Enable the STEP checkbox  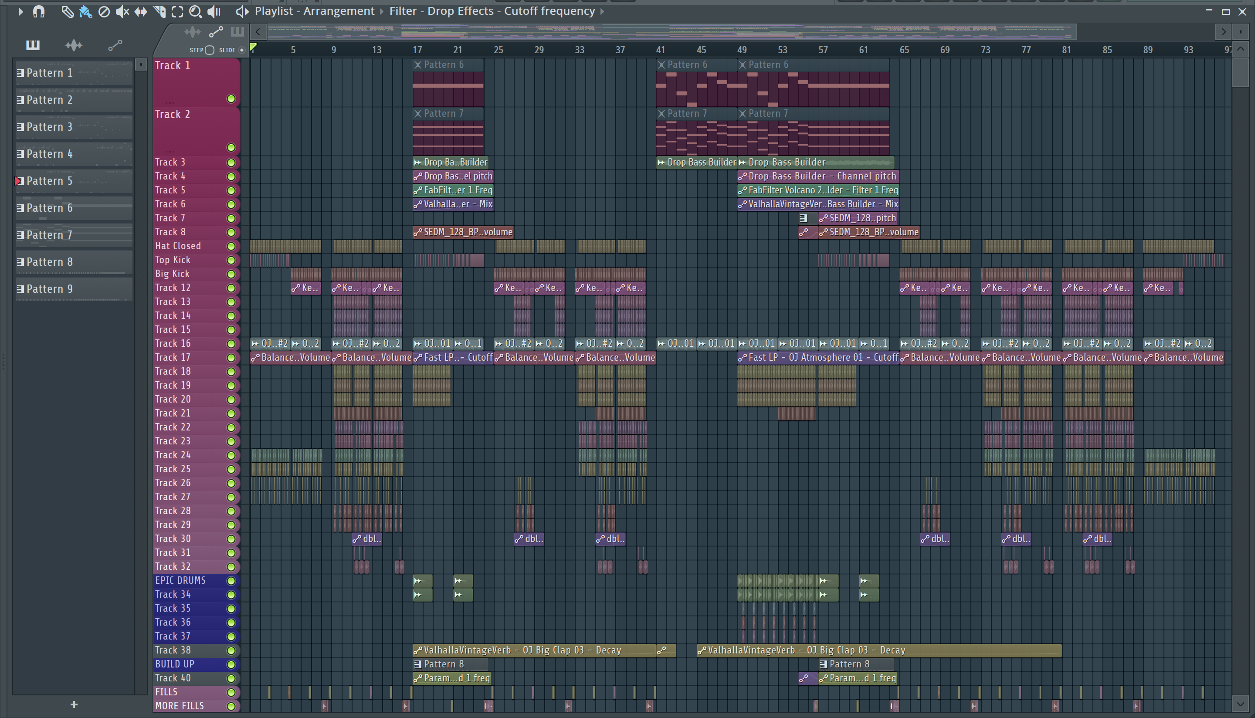pyautogui.click(x=210, y=50)
